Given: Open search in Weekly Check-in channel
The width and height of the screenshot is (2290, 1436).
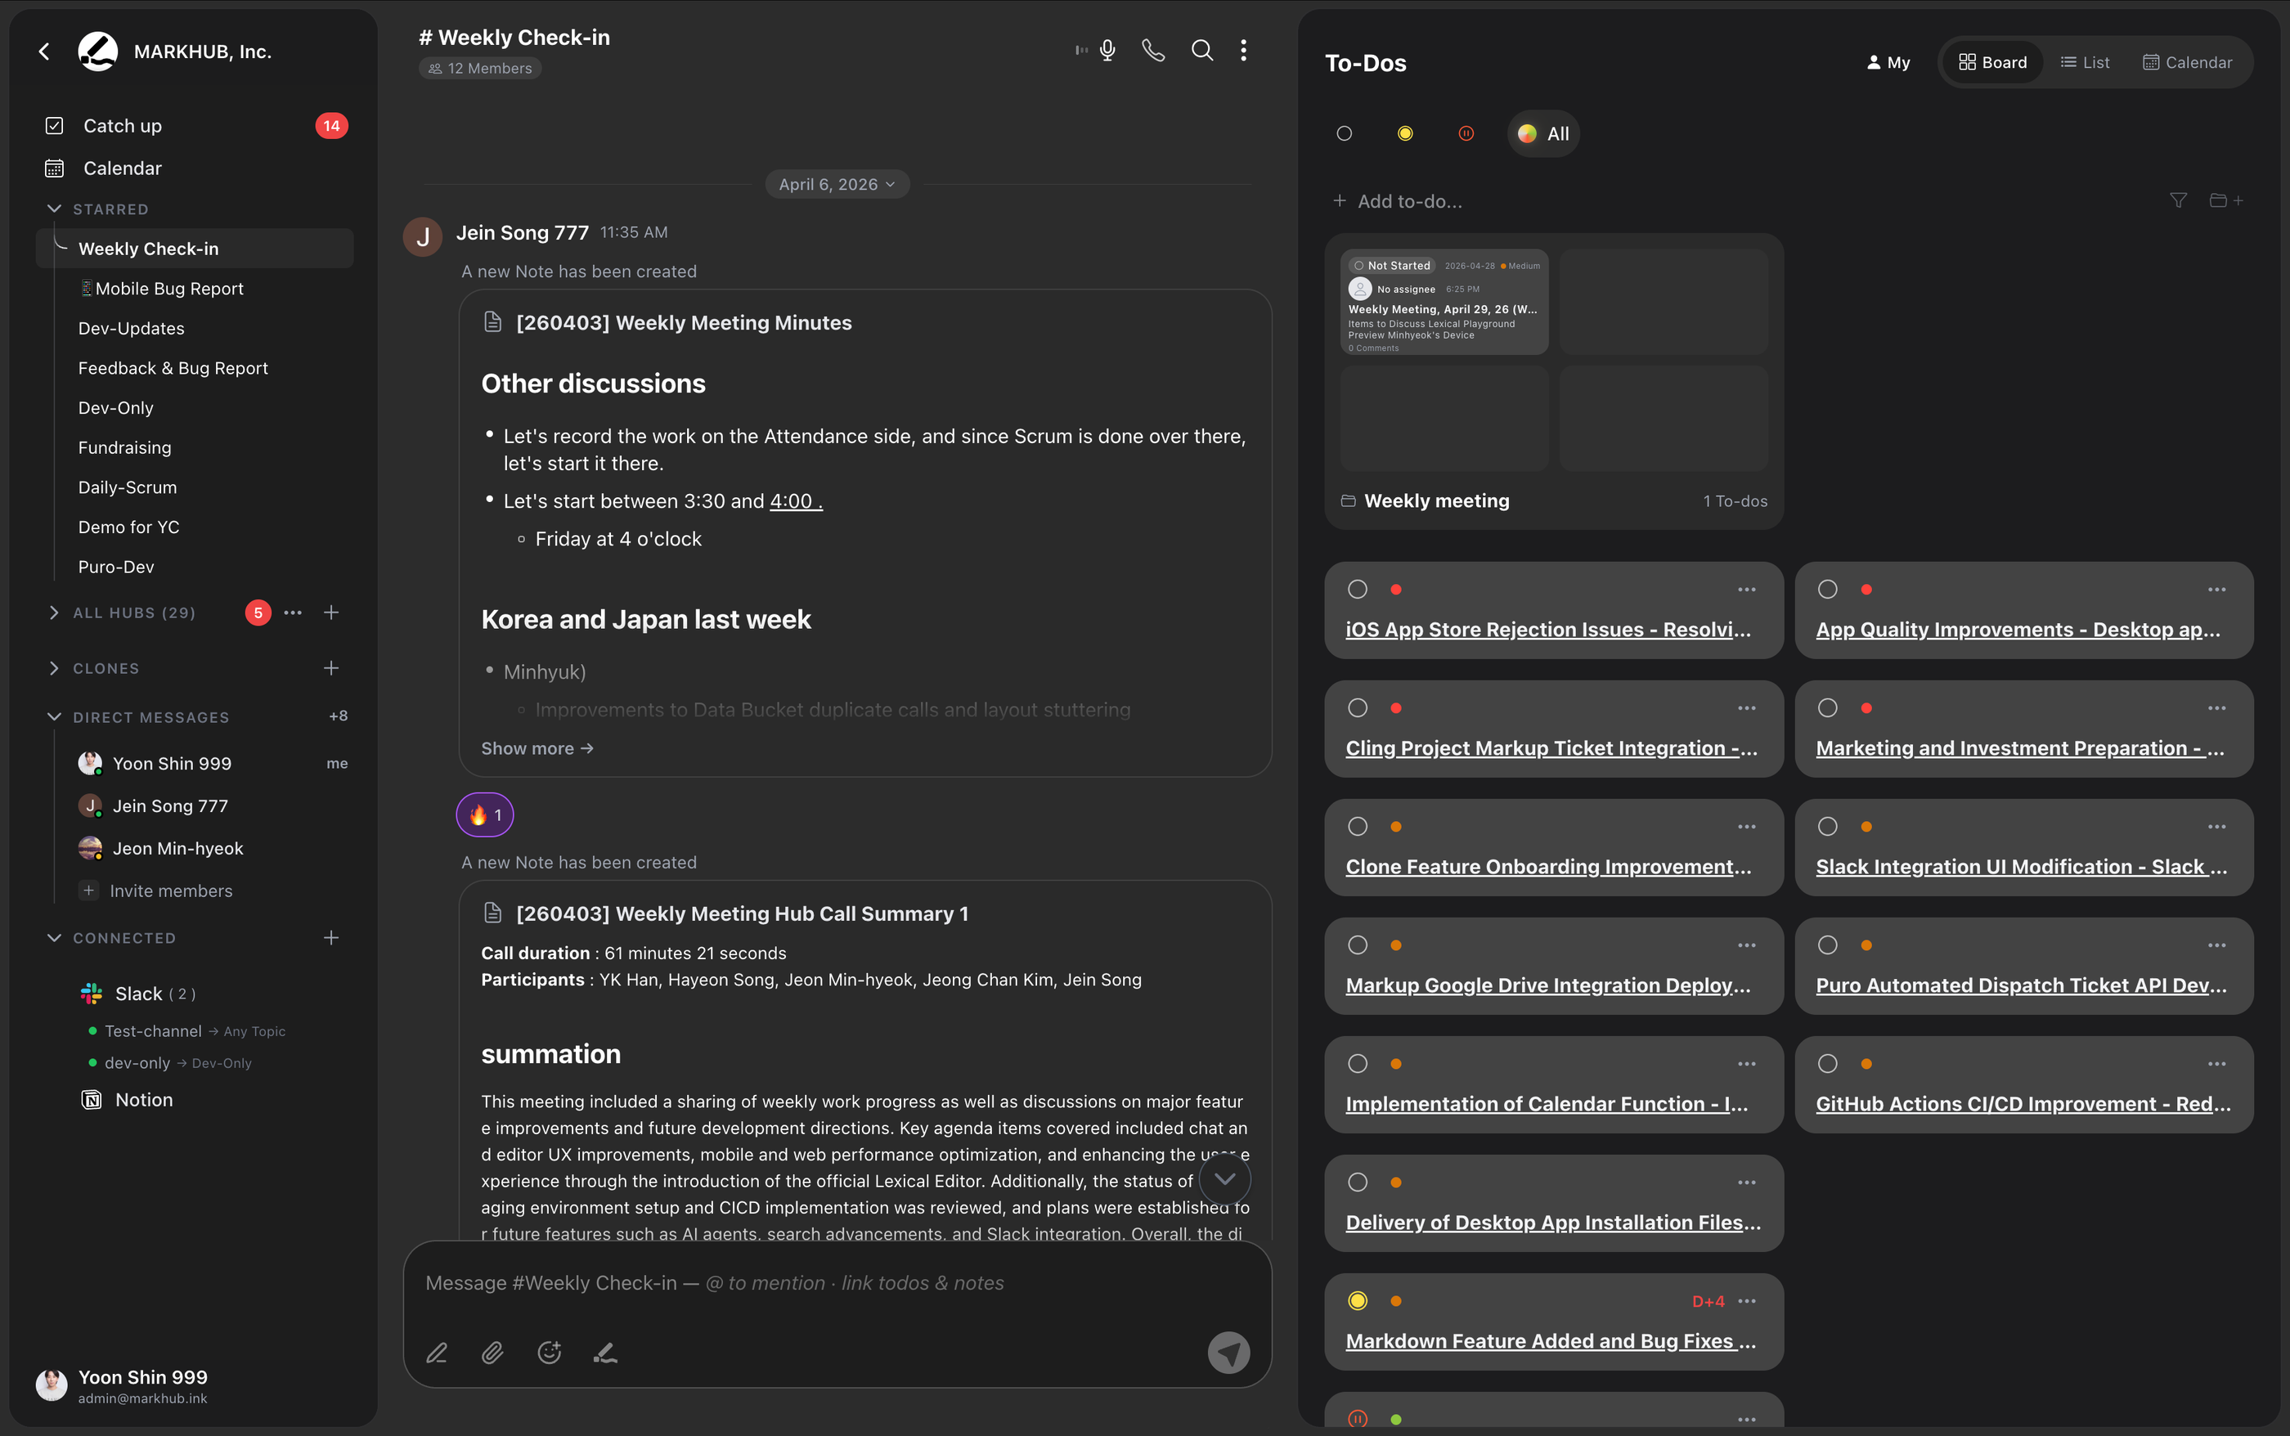Looking at the screenshot, I should (x=1201, y=51).
